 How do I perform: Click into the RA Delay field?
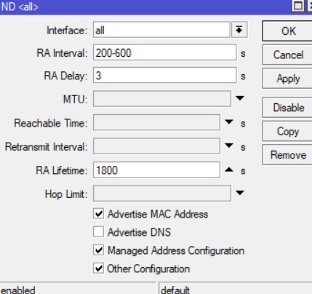165,76
